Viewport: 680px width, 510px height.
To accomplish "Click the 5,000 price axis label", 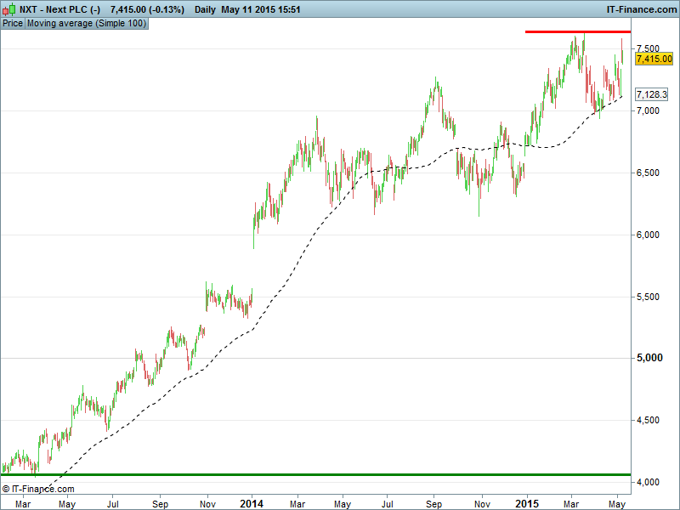I will 650,359.
